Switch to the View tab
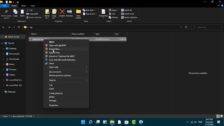The height and width of the screenshot is (126, 224). pos(33,6)
